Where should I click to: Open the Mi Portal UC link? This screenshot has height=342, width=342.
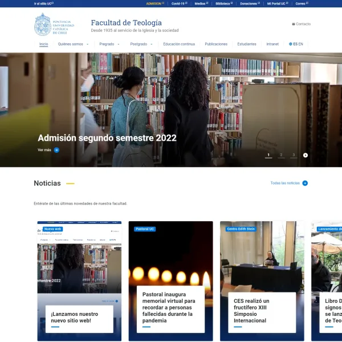(x=278, y=3)
